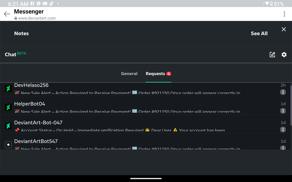Tap the home gesture bar
Image resolution: width=292 pixels, height=182 pixels.
click(x=146, y=178)
